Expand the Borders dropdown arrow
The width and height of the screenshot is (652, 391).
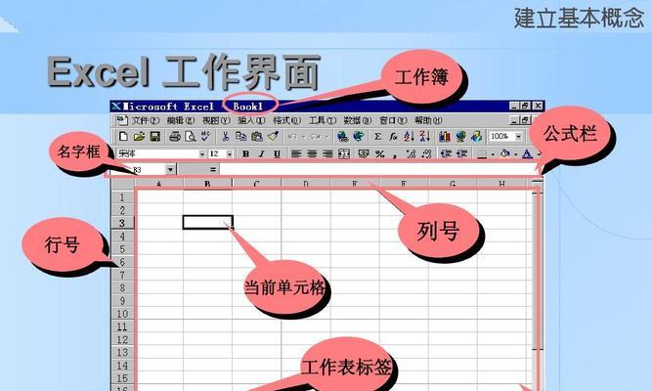click(493, 154)
